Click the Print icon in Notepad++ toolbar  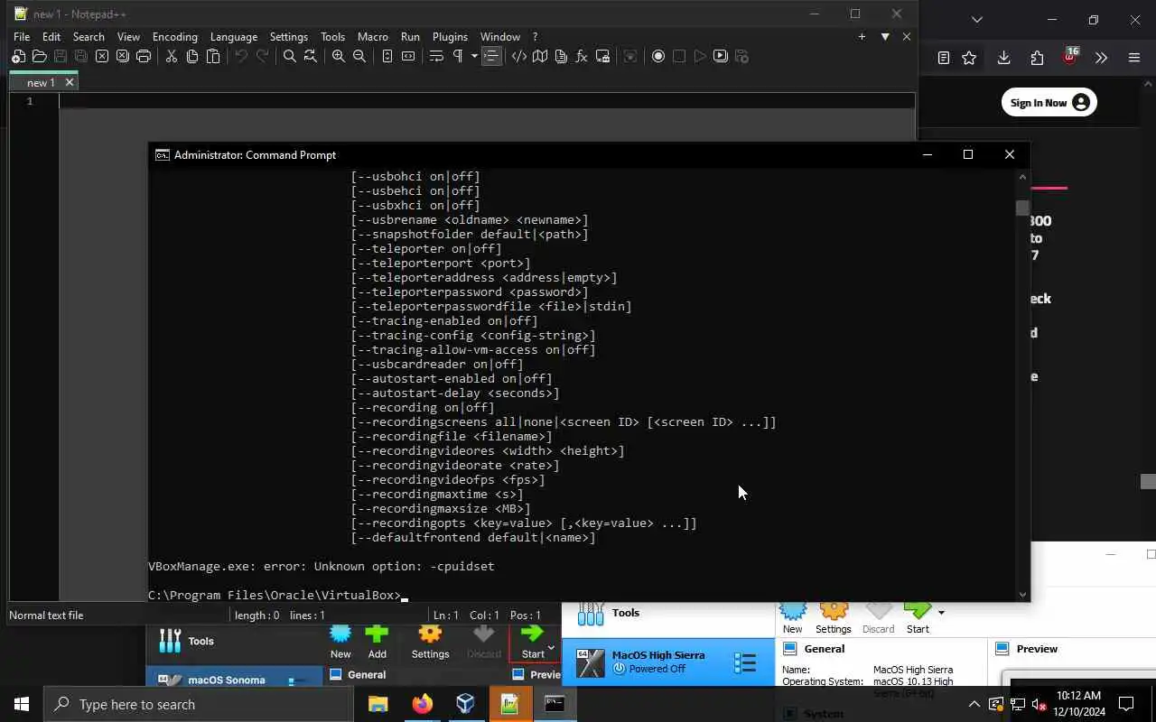pyautogui.click(x=144, y=56)
